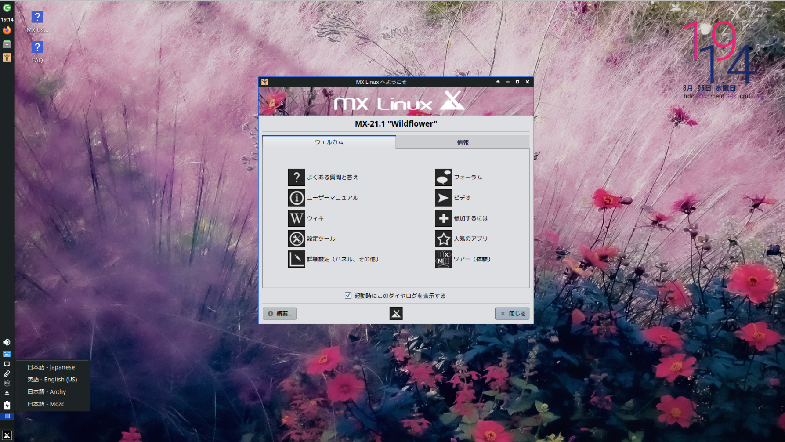Open the MX start menu button

7,435
